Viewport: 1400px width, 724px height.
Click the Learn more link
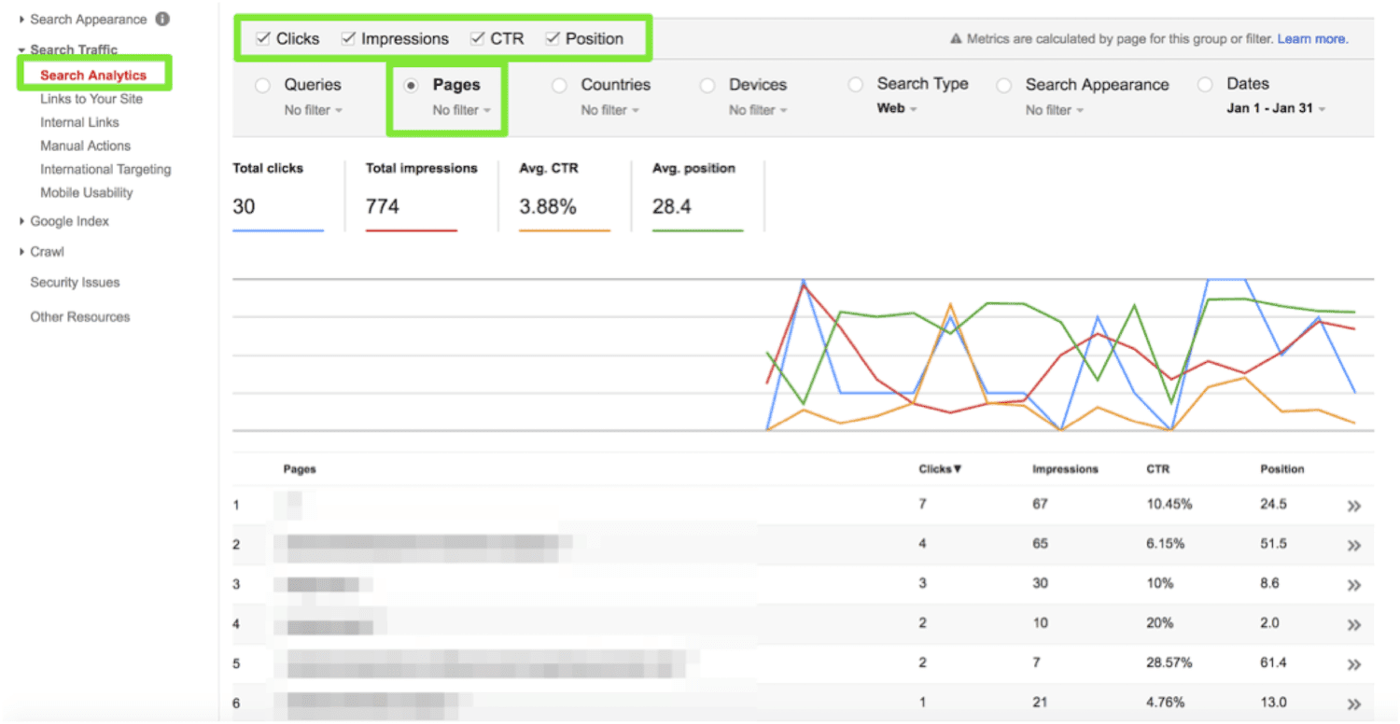pos(1312,38)
